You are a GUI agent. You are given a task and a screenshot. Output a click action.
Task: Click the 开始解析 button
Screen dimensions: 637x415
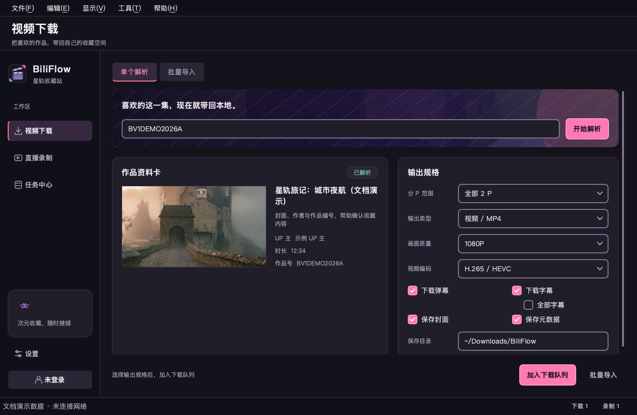[587, 129]
